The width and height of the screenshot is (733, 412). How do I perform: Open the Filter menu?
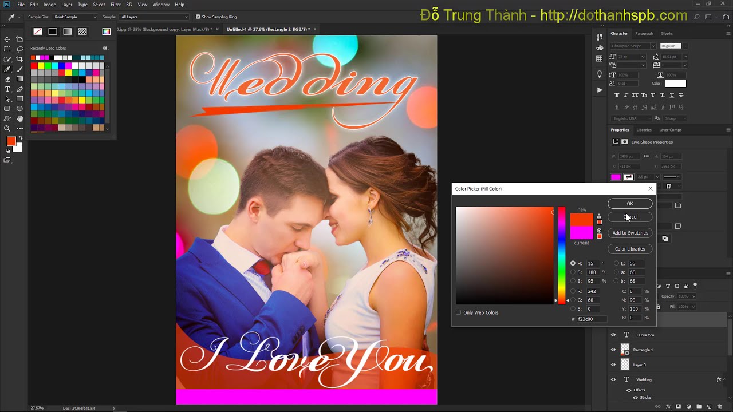coord(116,5)
